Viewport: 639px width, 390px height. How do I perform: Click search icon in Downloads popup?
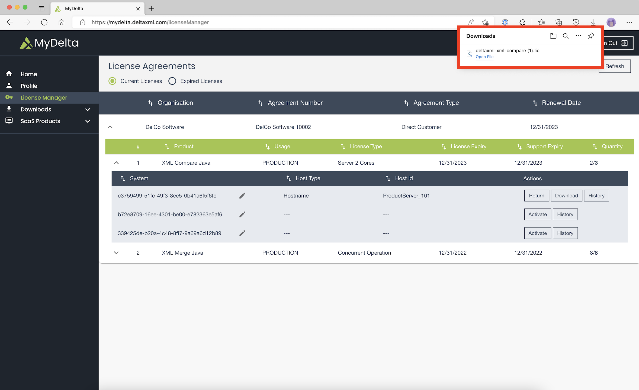tap(566, 36)
